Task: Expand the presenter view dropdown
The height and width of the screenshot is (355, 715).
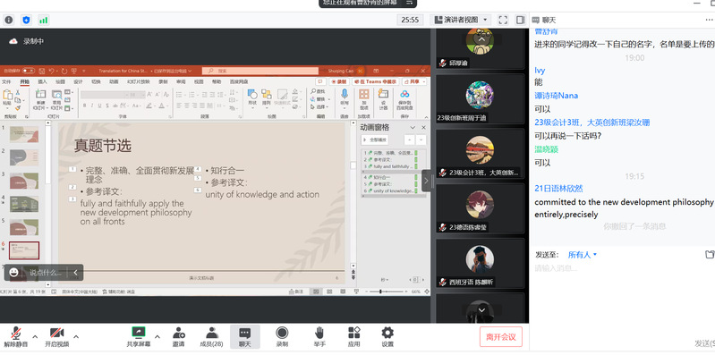Action: point(485,20)
